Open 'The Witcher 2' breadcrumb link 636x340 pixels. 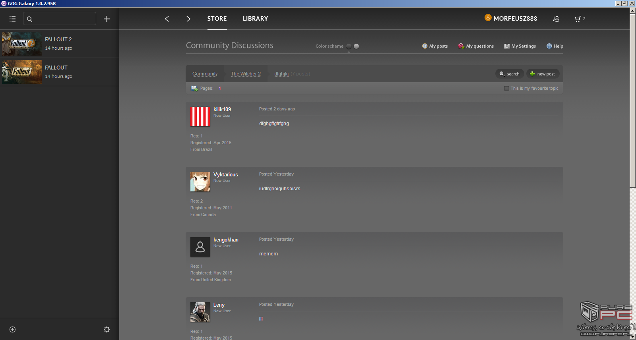click(246, 74)
